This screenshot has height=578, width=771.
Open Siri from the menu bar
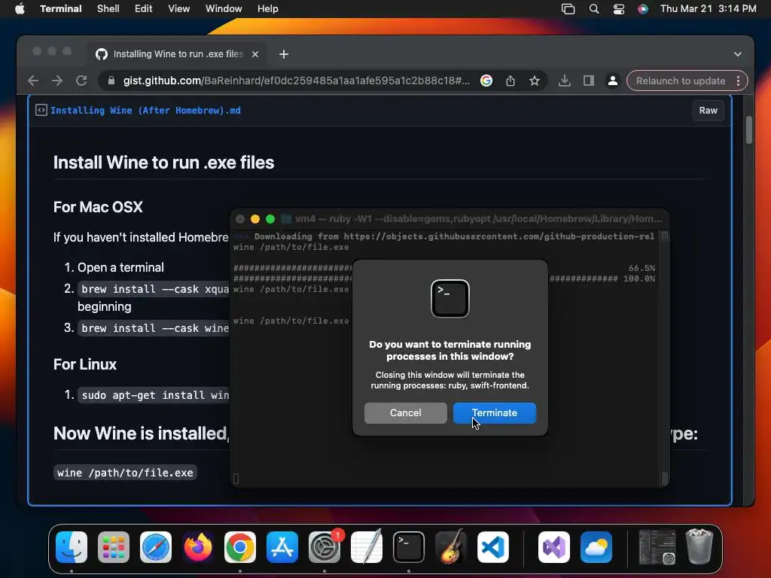pos(643,9)
